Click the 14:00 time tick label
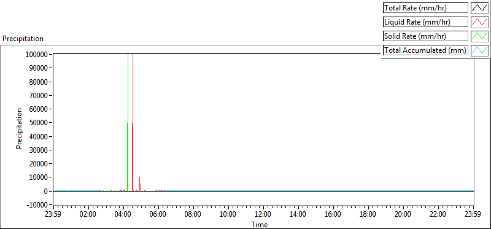 [x=298, y=215]
